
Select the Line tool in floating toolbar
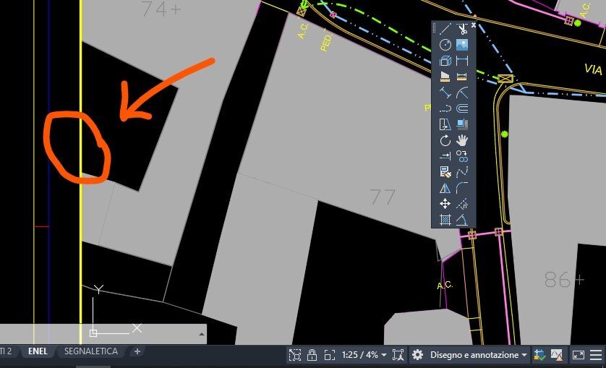click(x=445, y=29)
